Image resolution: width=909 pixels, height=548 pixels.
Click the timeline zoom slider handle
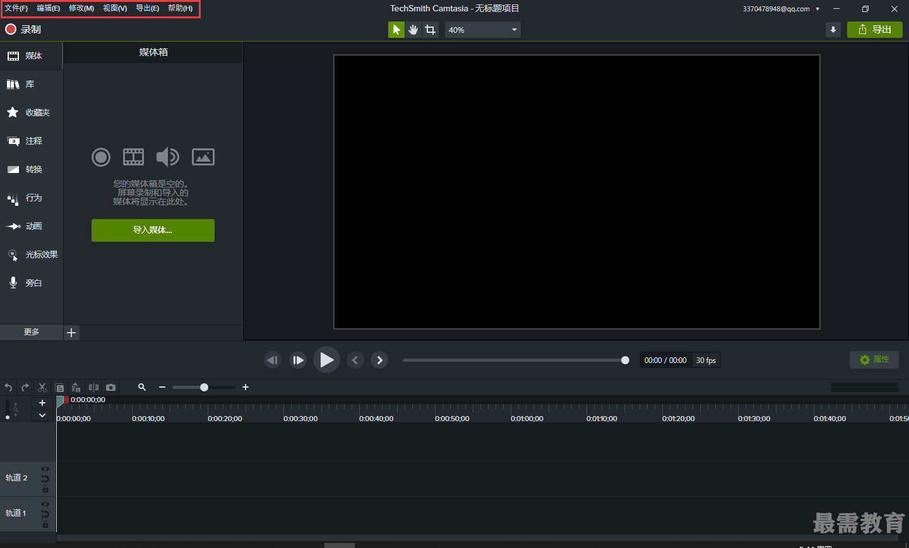204,387
